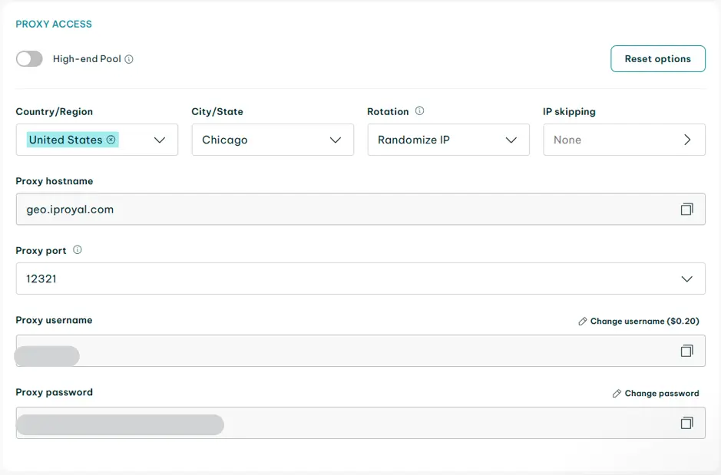Open the Rotation dropdown set to Randomize IP
Viewport: 721px width, 475px height.
[511, 140]
